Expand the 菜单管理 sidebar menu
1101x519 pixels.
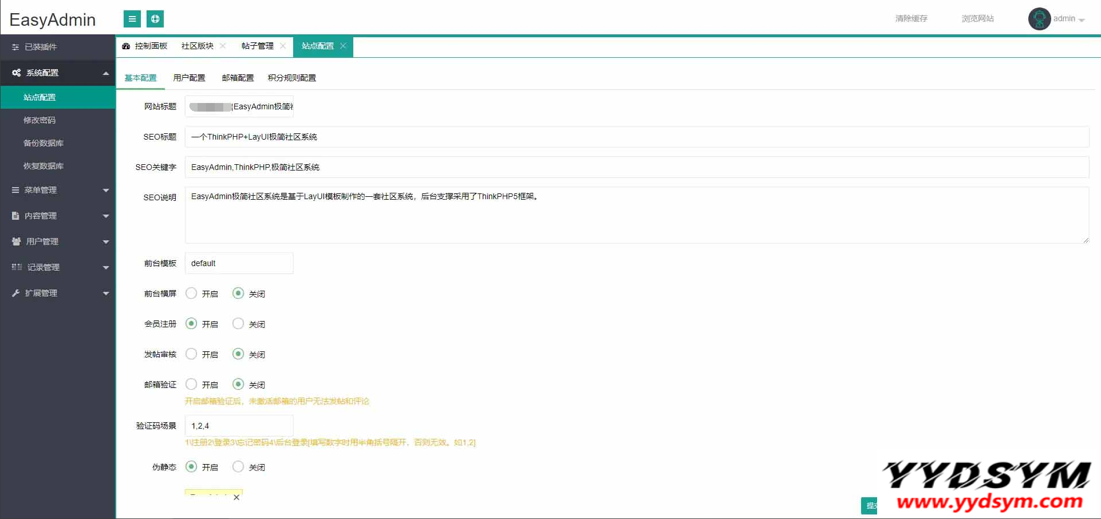coord(57,190)
